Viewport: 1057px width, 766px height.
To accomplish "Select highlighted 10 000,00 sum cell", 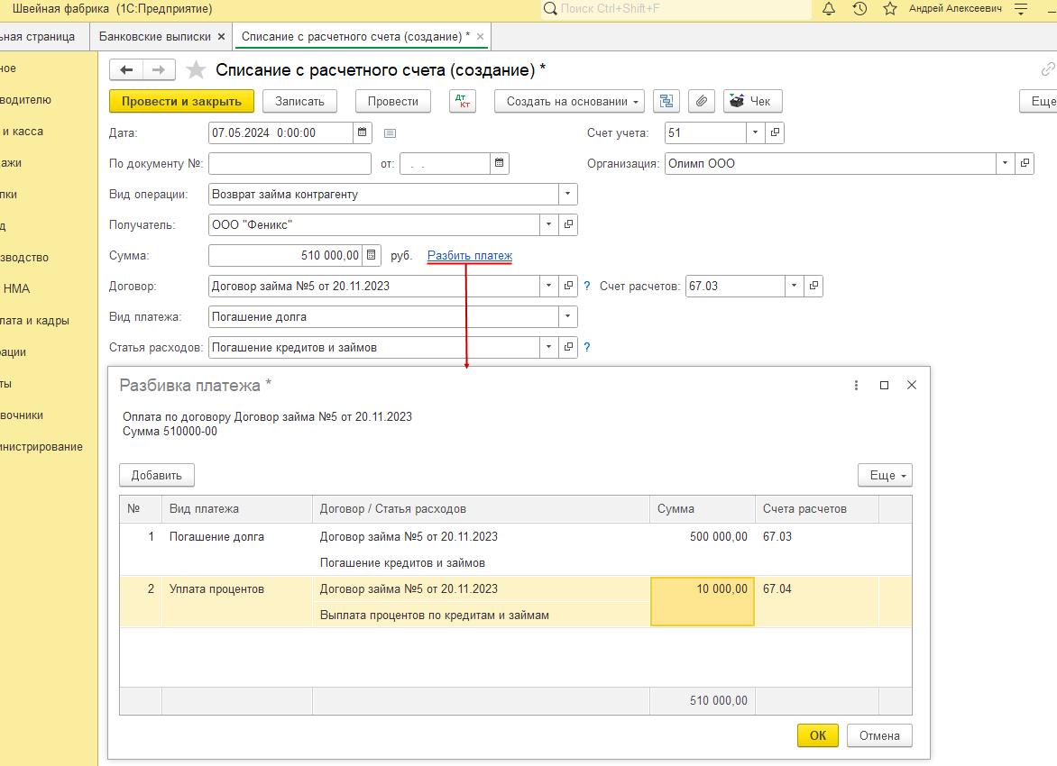I will [703, 602].
